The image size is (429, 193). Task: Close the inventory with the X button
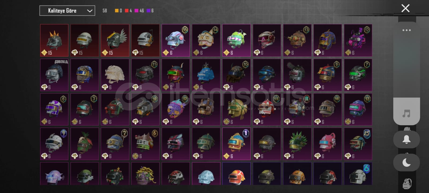click(405, 8)
